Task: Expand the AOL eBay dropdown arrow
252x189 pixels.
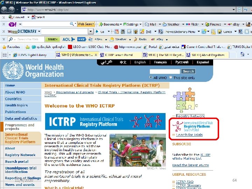Action: pos(167,40)
